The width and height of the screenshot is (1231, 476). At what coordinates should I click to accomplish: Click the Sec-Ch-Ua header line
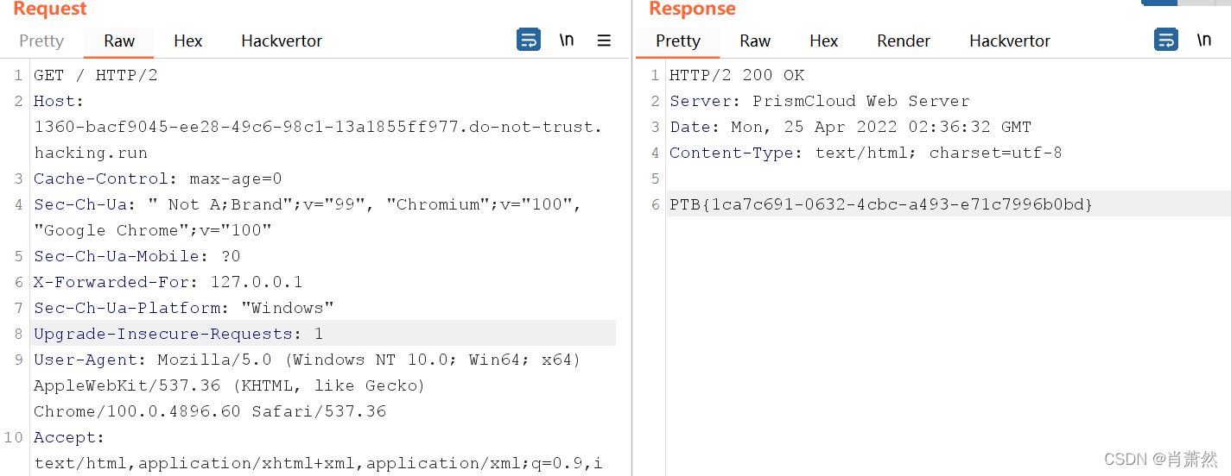pos(308,204)
